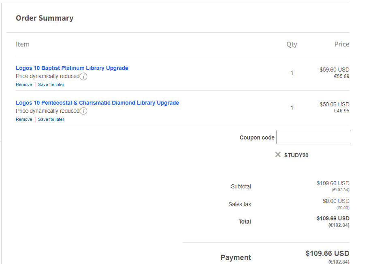Show price info for Pentecostal & Charismatic upgrade
This screenshot has height=264, width=390.
coord(83,111)
